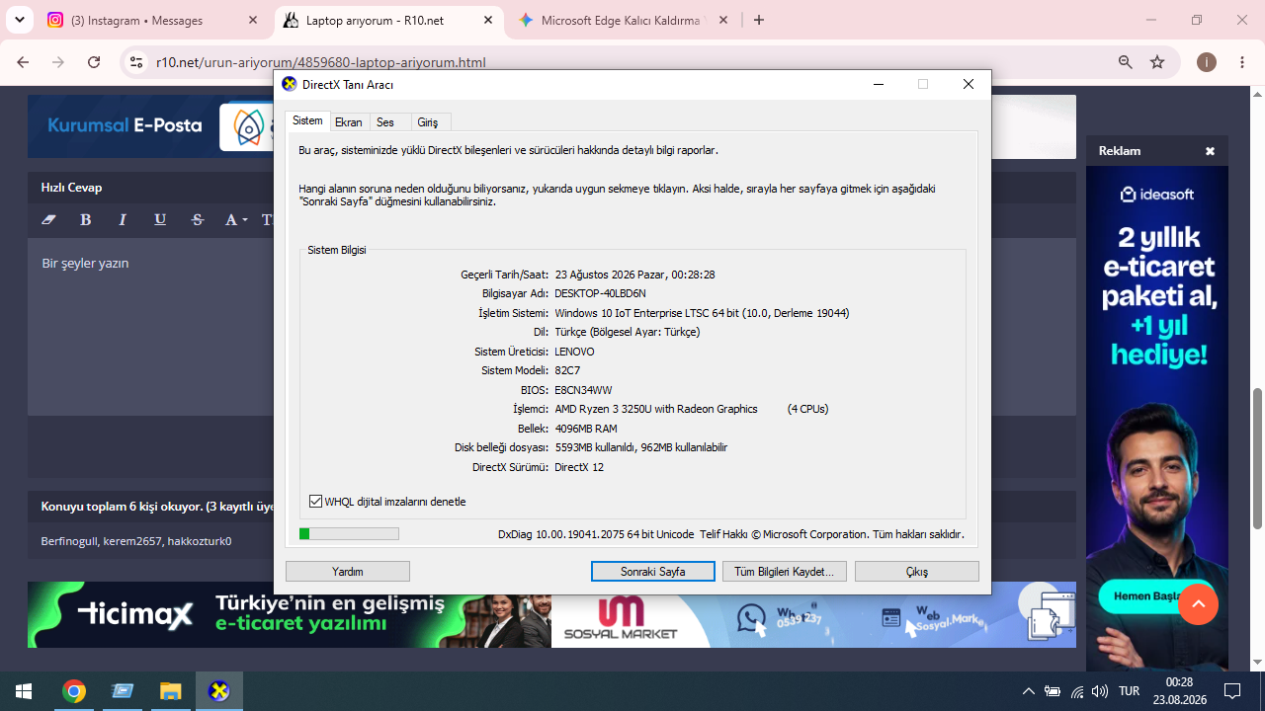Image resolution: width=1265 pixels, height=711 pixels.
Task: Switch to the Ekran tab in DxDiag
Action: click(349, 121)
